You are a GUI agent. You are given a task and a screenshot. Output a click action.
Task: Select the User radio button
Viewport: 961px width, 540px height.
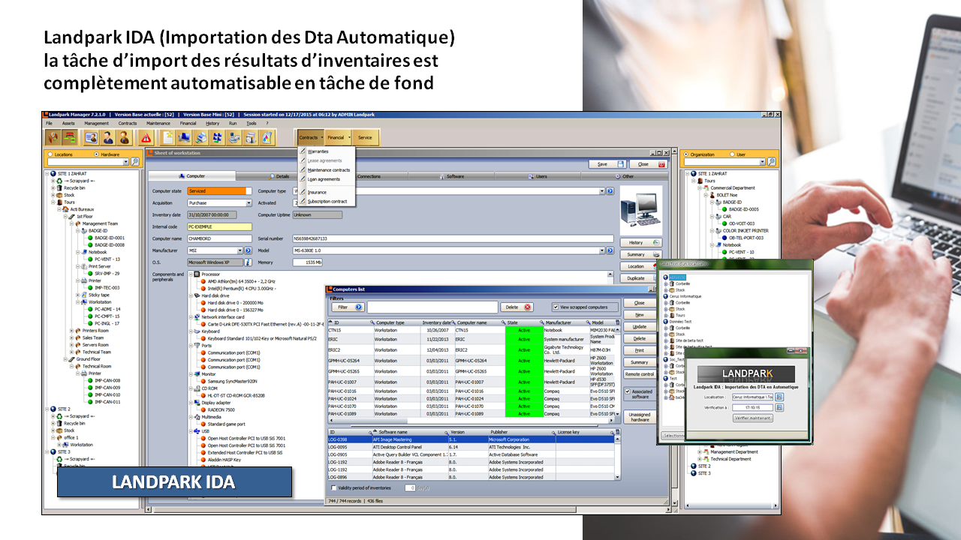point(732,154)
